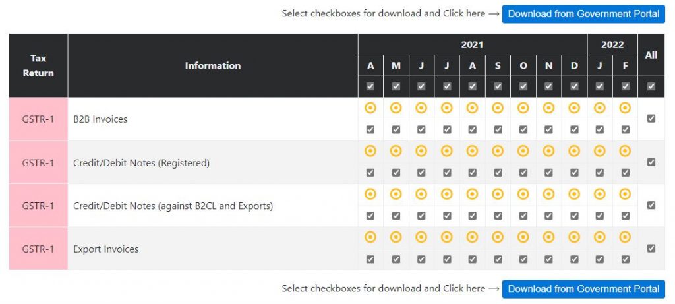
Task: Click Export Invoices October status icon
Action: pyautogui.click(x=523, y=237)
